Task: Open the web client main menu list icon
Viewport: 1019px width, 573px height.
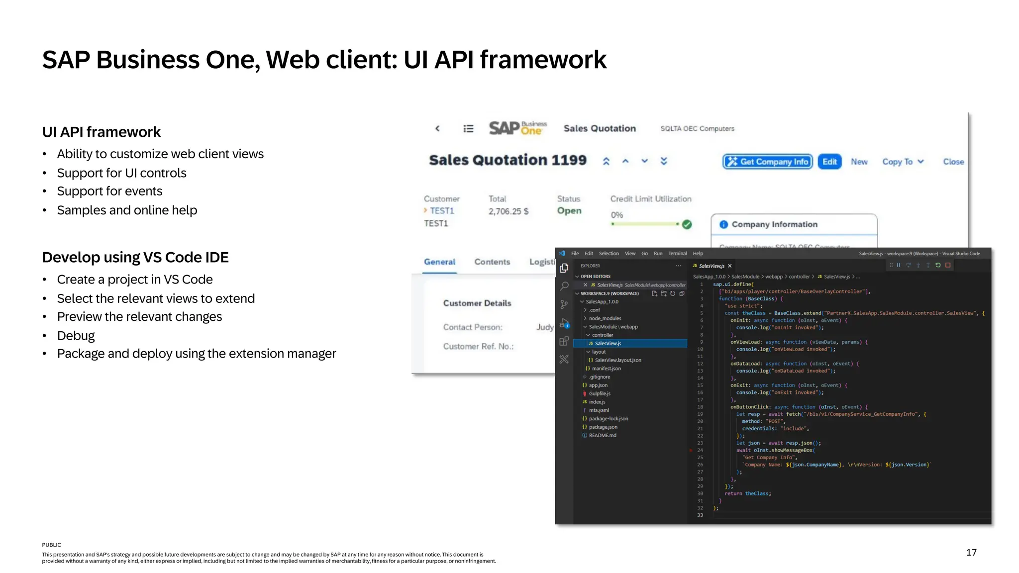Action: 468,129
